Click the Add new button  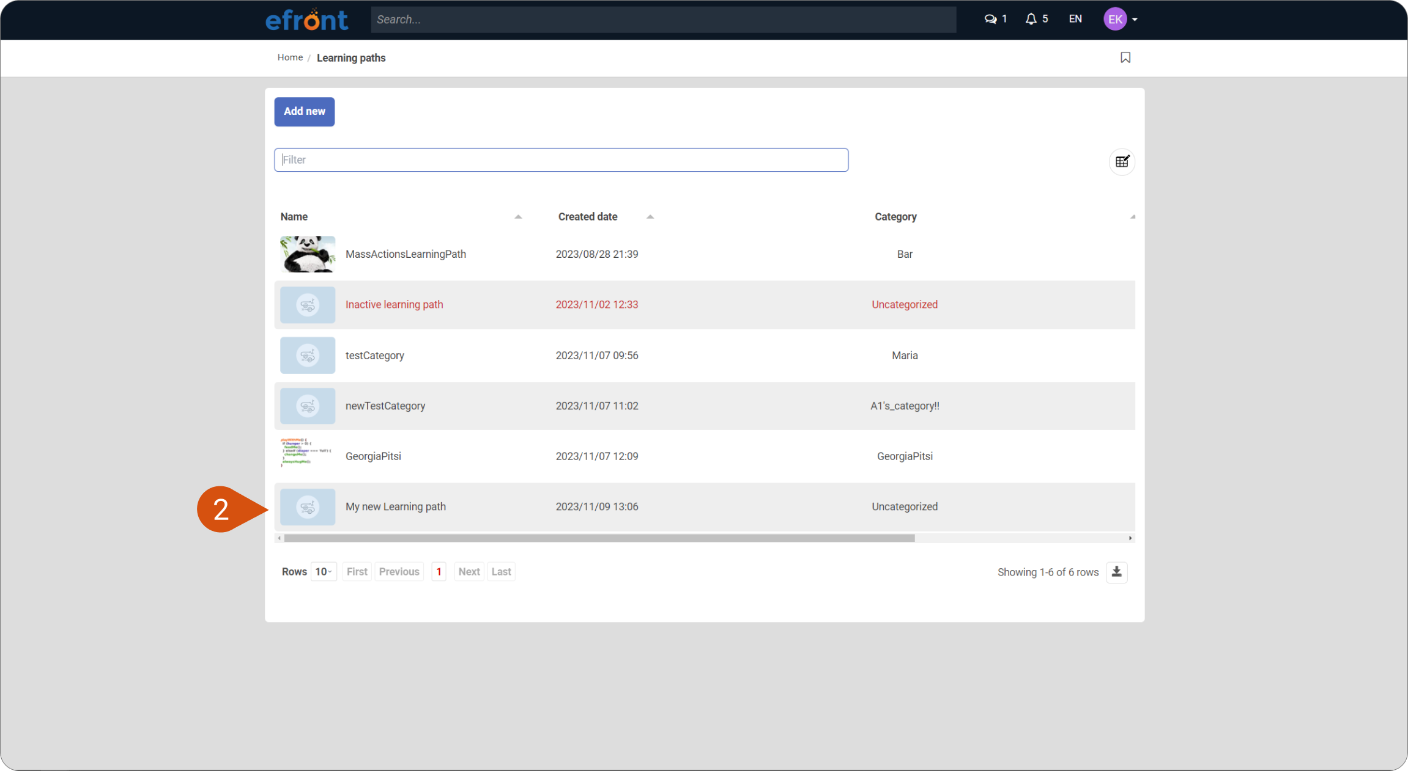[305, 112]
